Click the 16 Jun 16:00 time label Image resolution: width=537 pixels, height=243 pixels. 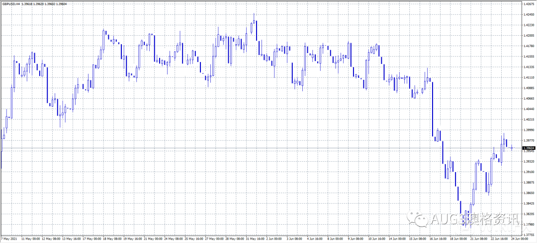click(x=438, y=239)
